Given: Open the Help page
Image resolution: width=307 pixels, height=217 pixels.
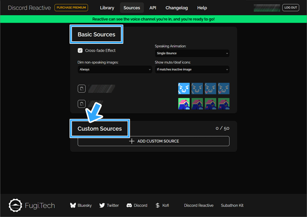Looking at the screenshot, I should pos(202,8).
